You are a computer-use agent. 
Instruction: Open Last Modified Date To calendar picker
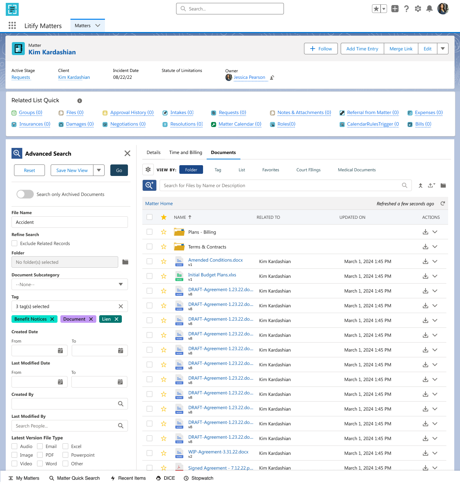[x=120, y=382]
